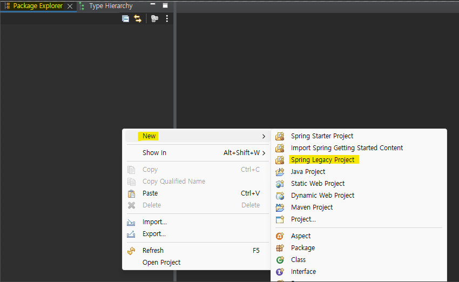Screen dimensions: 459x282
Task: Click the Maven Project icon
Action: [280, 207]
